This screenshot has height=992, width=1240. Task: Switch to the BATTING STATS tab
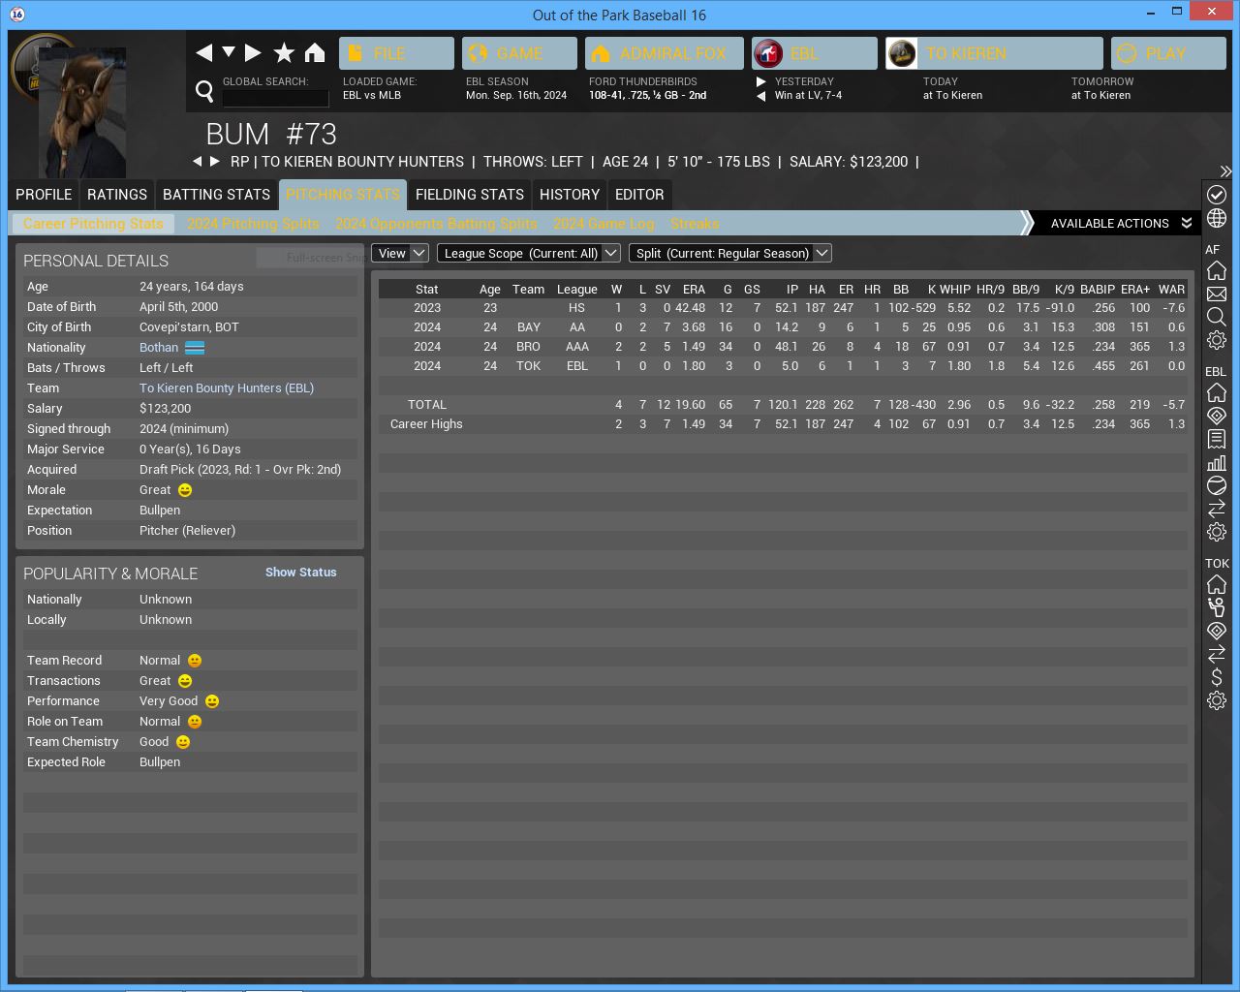pos(216,195)
